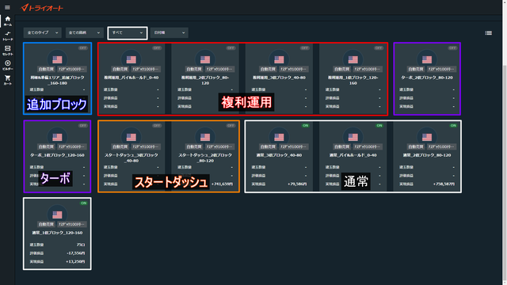Toggle OFF switch on 複利運用_2倍ブロック_80-120 card
Screen dimensions: 507x285
231,47
